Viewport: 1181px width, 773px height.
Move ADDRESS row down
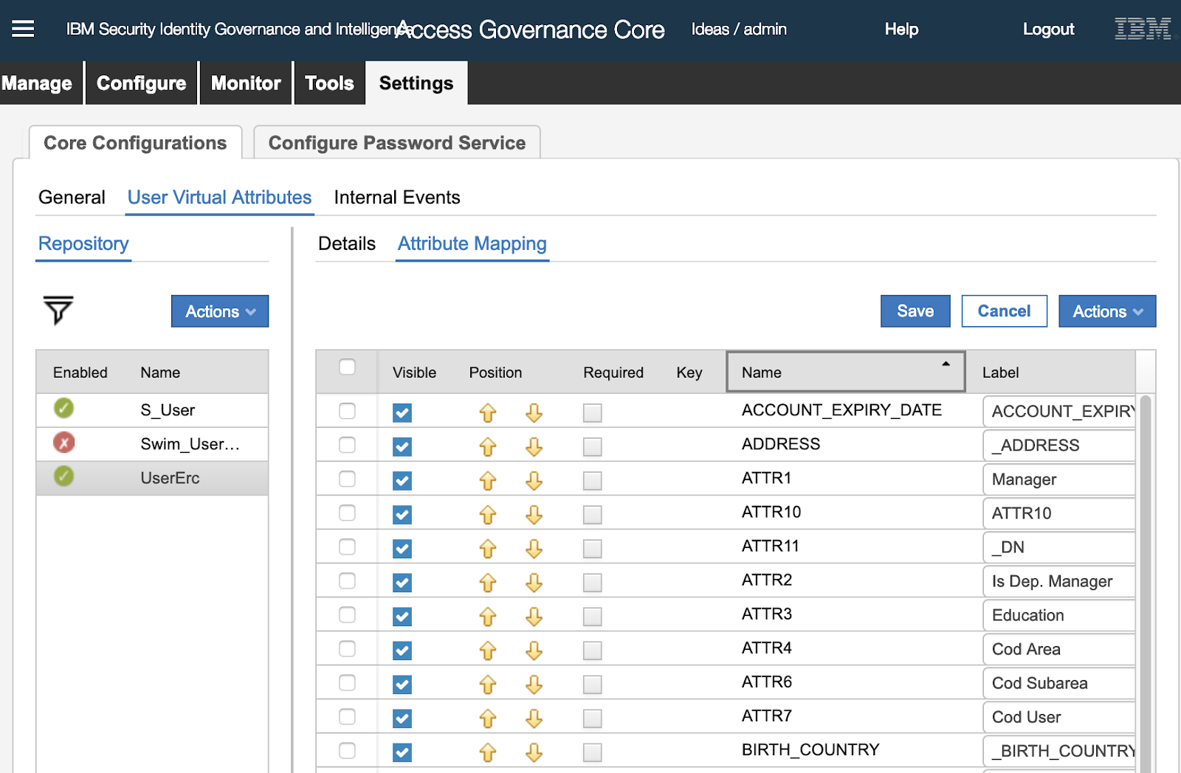click(x=534, y=446)
